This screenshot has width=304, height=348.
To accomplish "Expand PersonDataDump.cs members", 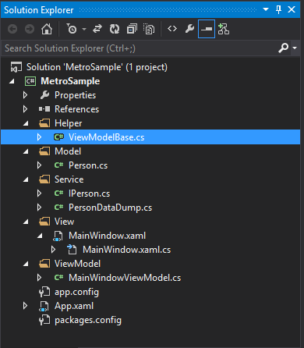I will click(39, 208).
